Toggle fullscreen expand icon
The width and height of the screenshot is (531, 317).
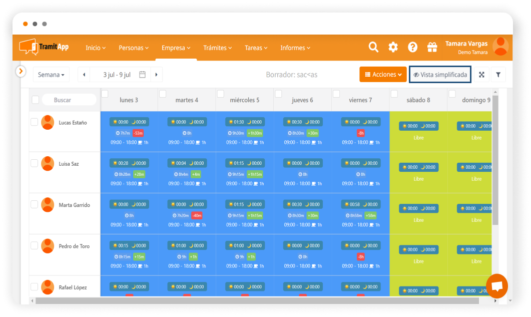[x=481, y=75]
